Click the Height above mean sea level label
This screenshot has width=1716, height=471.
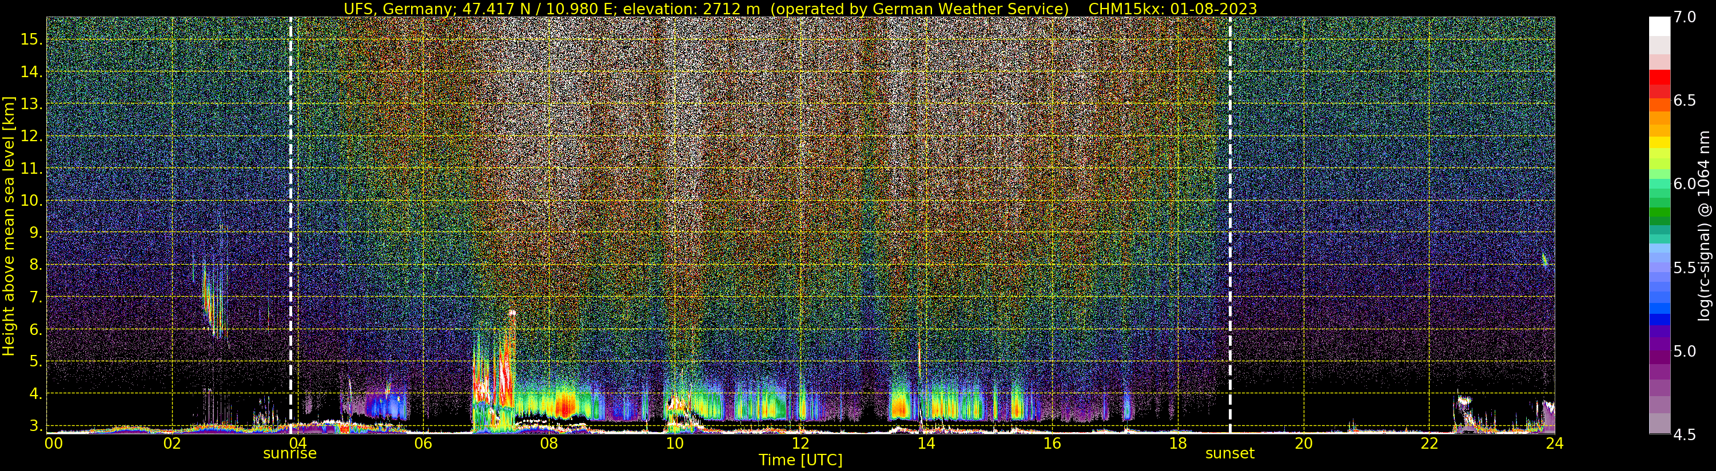pyautogui.click(x=9, y=225)
